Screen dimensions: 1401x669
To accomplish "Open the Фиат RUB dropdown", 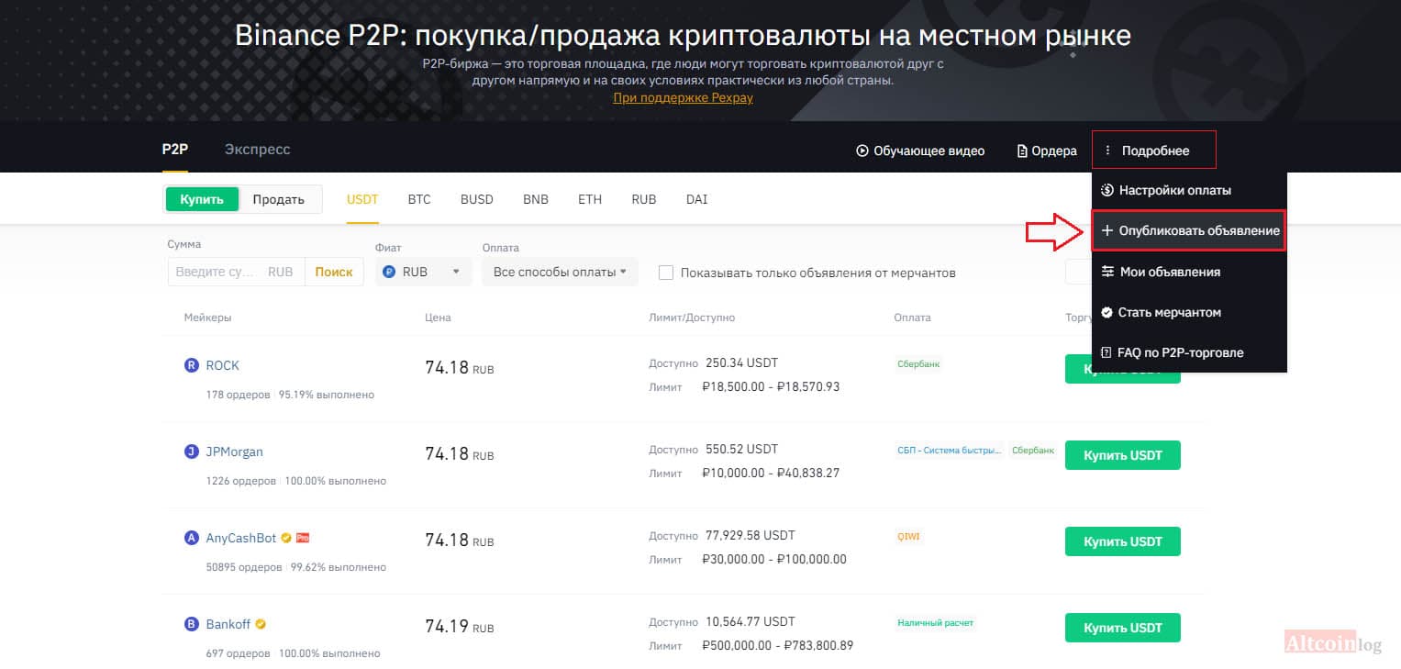I will (x=424, y=272).
